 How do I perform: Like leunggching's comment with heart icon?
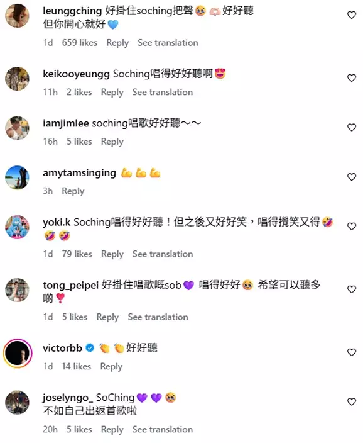click(352, 15)
